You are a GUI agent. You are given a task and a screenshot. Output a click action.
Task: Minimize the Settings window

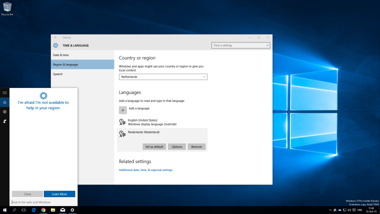[249, 37]
